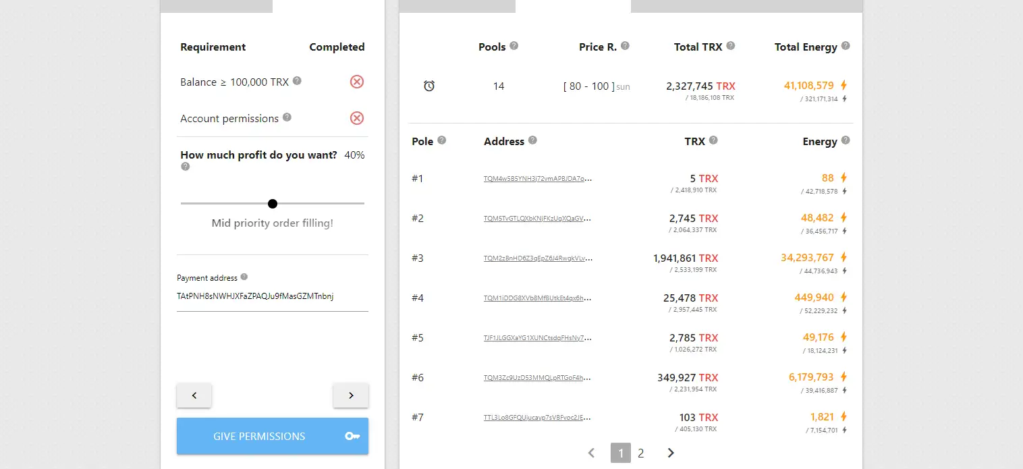Click help icon next to Account permissions

pos(287,117)
